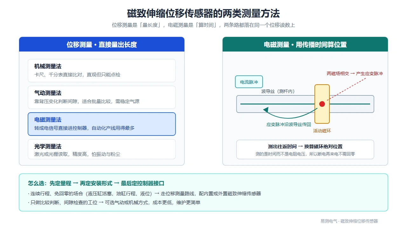Select the heading "怎么选：先定量程 → 再定安装形式 → 最后定控制器接口"
407x229 pixels.
point(96,183)
